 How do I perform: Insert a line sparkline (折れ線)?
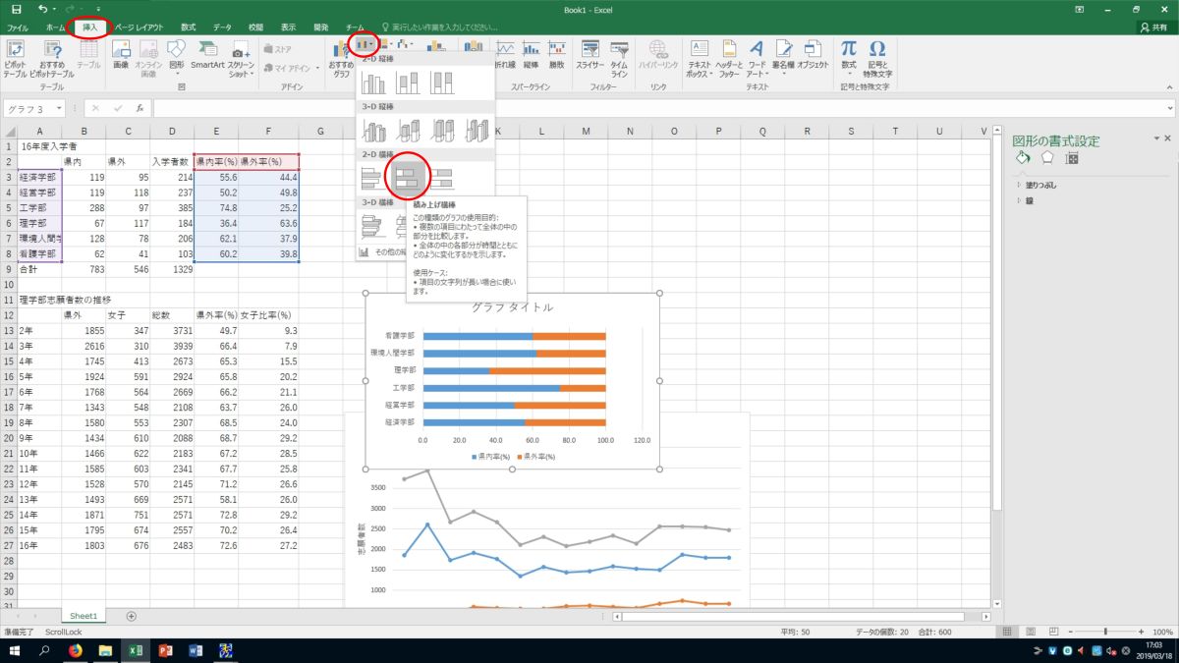[505, 53]
